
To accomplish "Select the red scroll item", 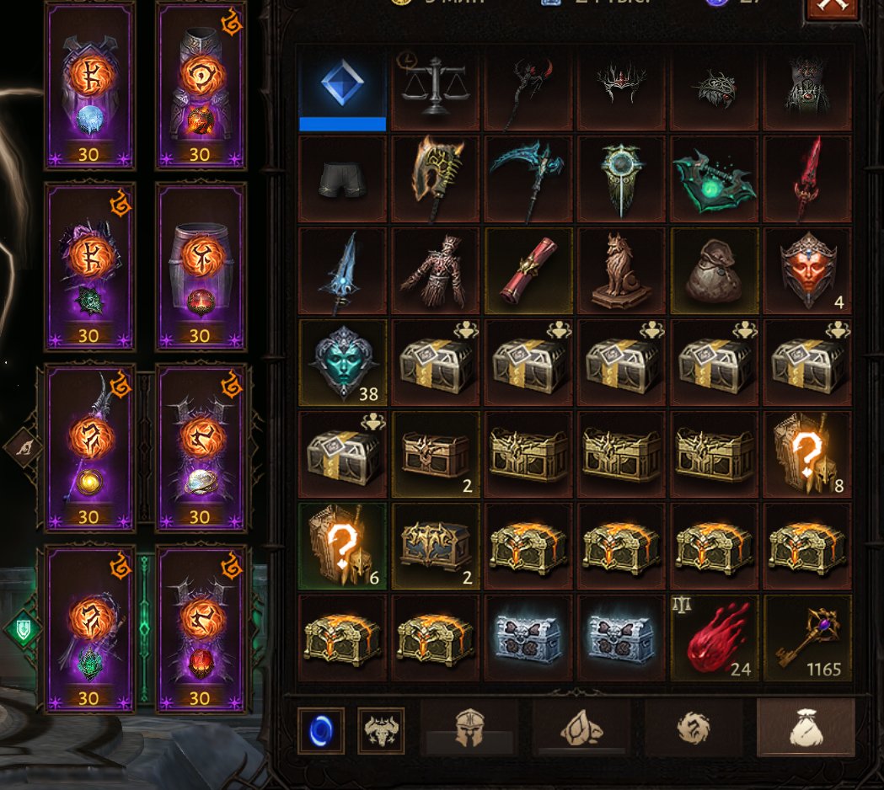I will click(528, 271).
